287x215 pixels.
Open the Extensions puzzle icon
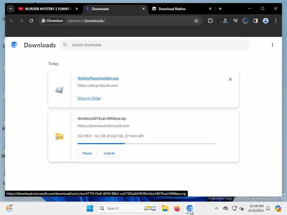pos(210,21)
